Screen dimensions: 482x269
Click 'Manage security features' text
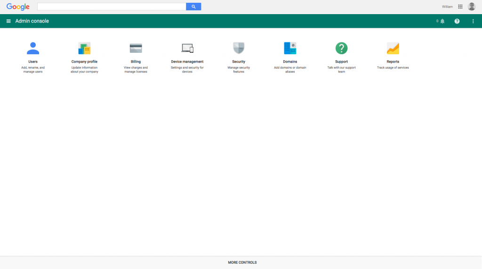click(x=239, y=70)
